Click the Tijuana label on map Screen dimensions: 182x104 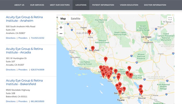coord(121,100)
